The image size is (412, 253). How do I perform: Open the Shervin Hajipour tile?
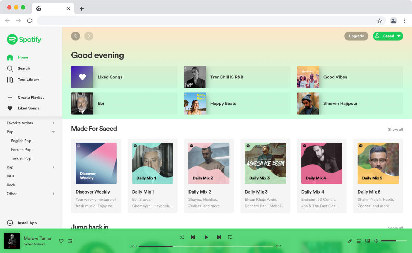(x=350, y=103)
